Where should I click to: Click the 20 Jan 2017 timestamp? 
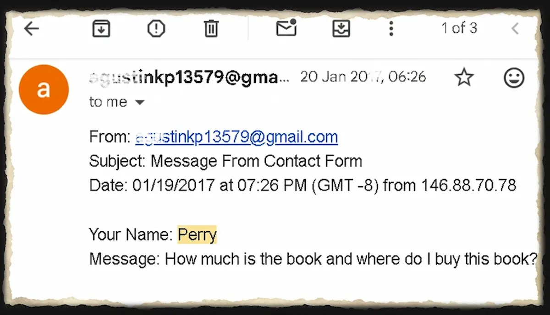(363, 77)
